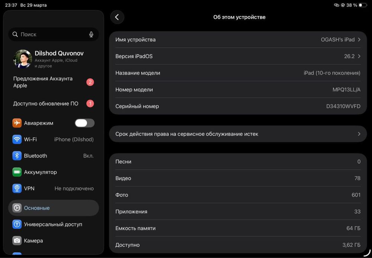The height and width of the screenshot is (258, 372).
Task: Tap the Имя устройства label
Action: 135,39
